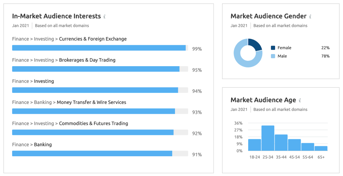Click the Male legend color square

click(x=273, y=56)
